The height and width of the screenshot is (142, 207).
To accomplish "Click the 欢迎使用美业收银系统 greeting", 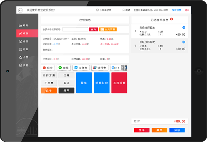I will 41,10.
